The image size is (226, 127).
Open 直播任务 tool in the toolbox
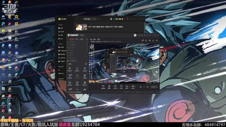(x=84, y=69)
